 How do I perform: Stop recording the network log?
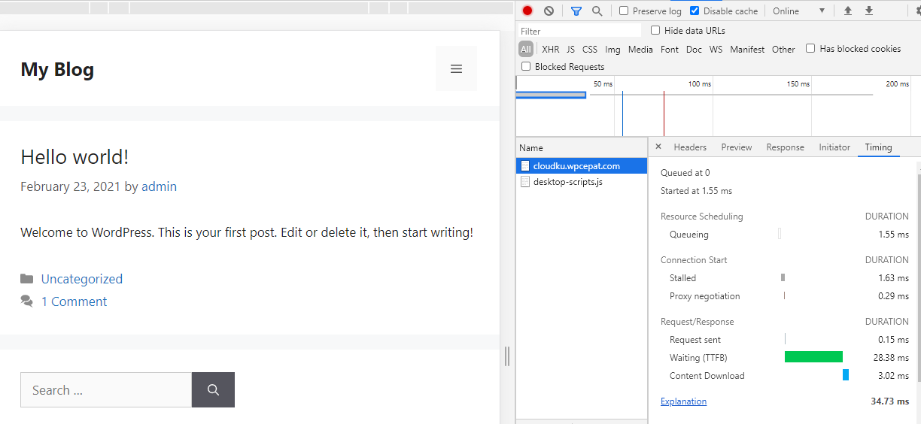pyautogui.click(x=527, y=11)
